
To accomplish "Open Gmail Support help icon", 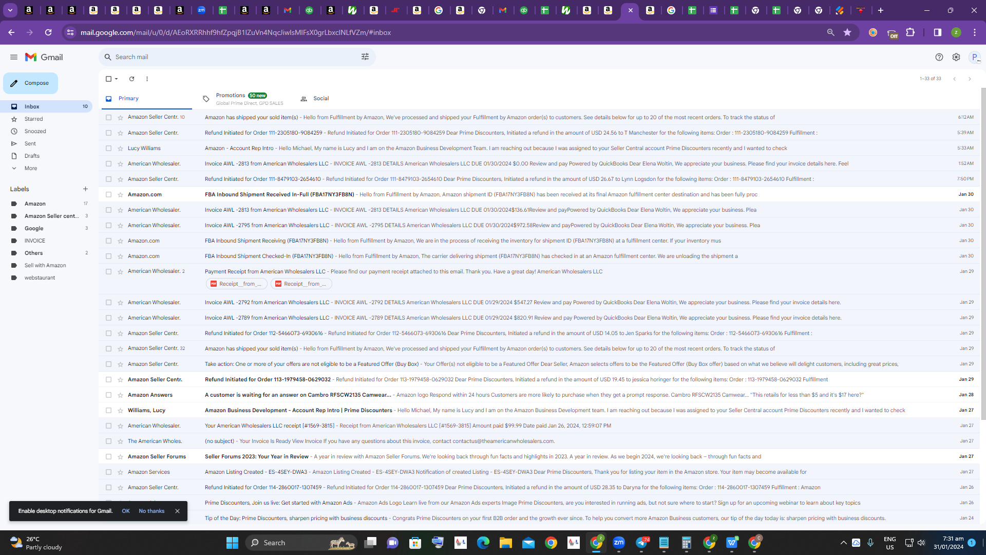I will pos(939,57).
